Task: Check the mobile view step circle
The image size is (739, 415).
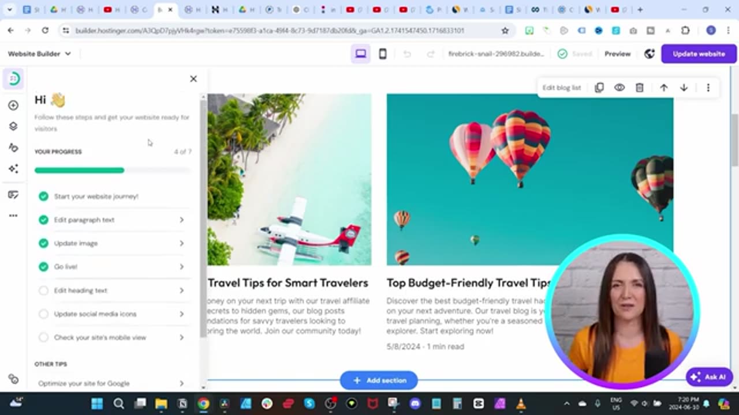Action: (x=43, y=337)
